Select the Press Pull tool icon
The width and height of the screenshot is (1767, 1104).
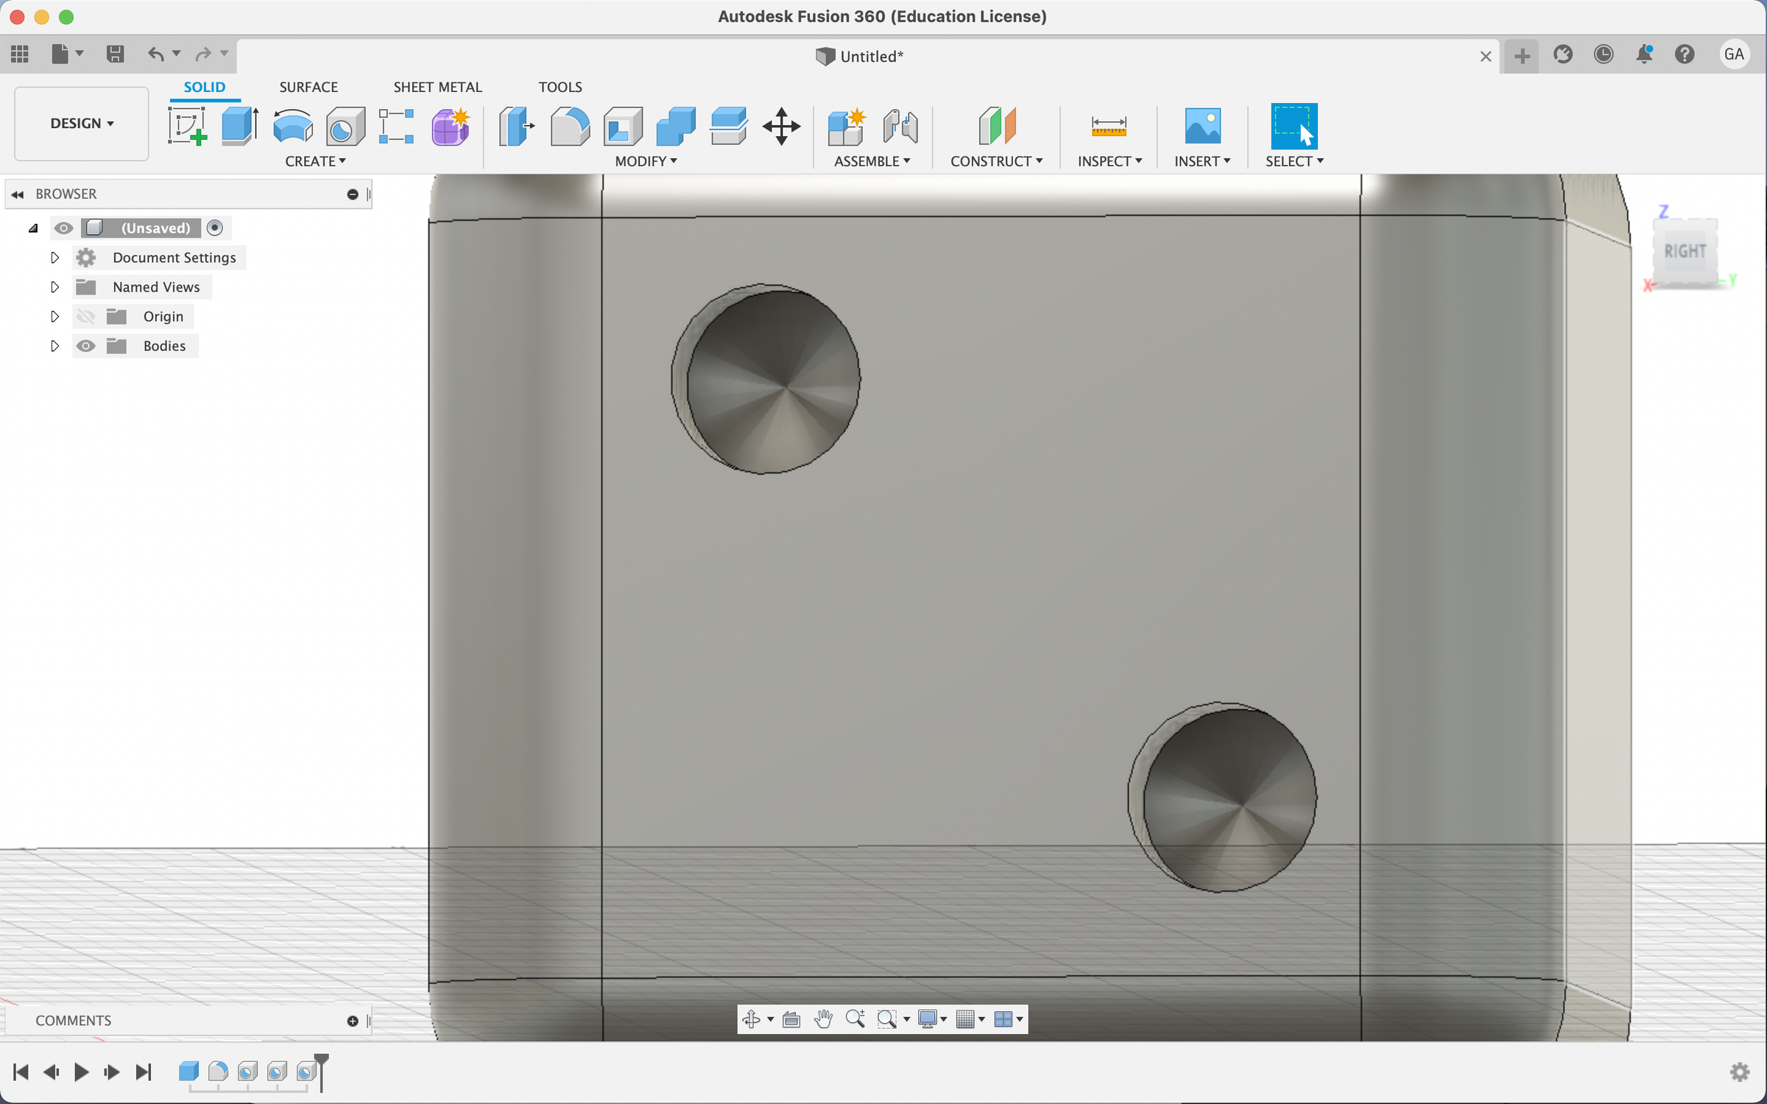[x=516, y=125]
